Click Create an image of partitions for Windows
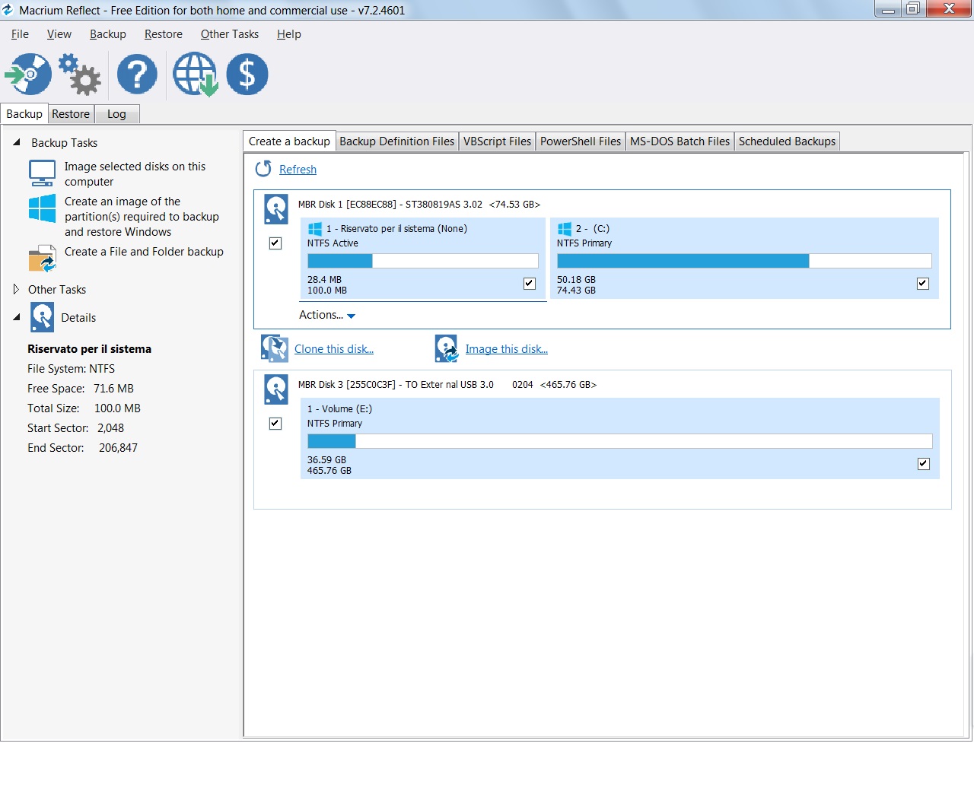Screen dimensions: 974x791 click(142, 217)
